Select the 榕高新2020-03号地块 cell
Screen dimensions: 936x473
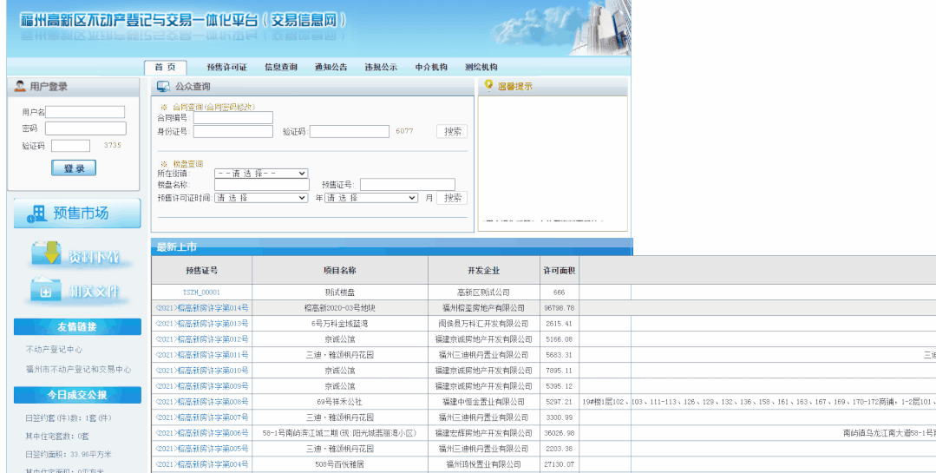340,308
